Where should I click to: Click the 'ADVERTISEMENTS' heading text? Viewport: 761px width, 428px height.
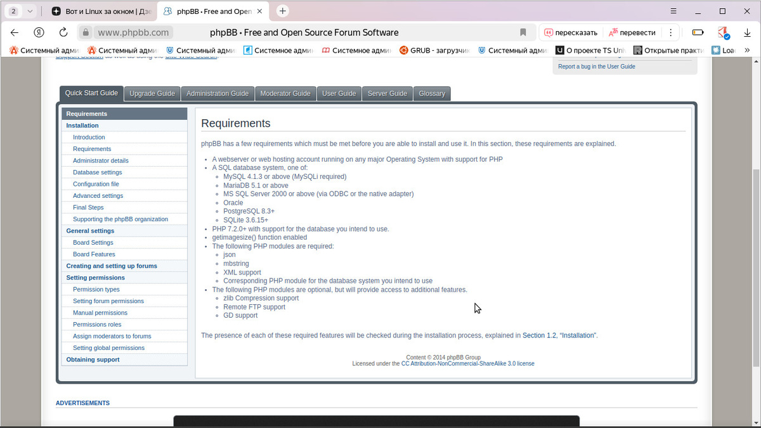[x=82, y=403]
